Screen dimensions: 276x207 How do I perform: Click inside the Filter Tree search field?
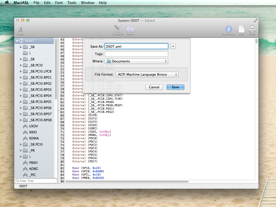36,181
